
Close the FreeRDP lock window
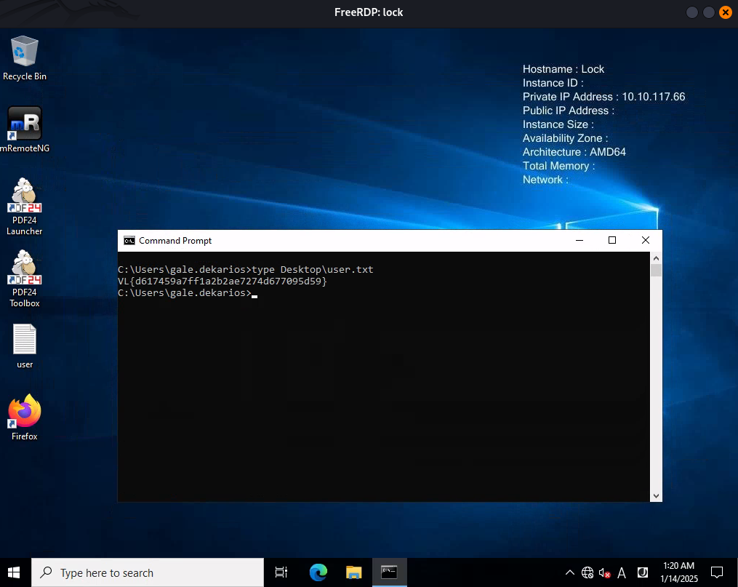[726, 12]
